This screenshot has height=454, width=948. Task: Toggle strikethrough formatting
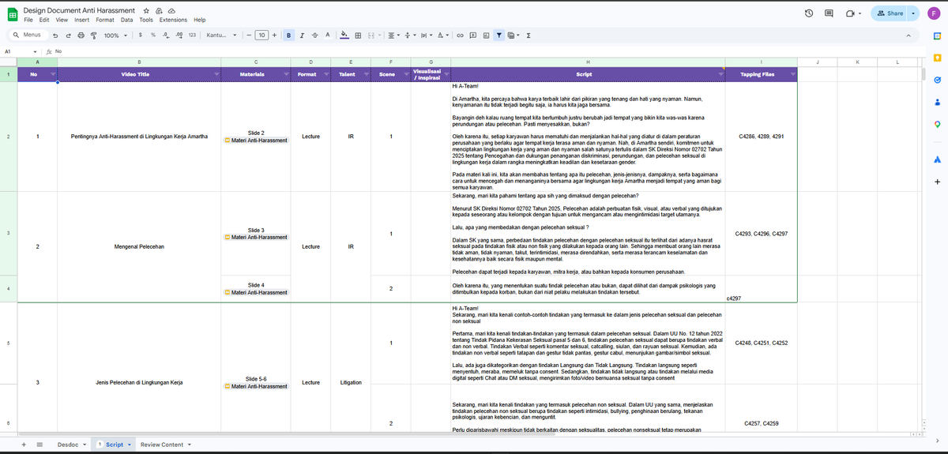pos(314,35)
